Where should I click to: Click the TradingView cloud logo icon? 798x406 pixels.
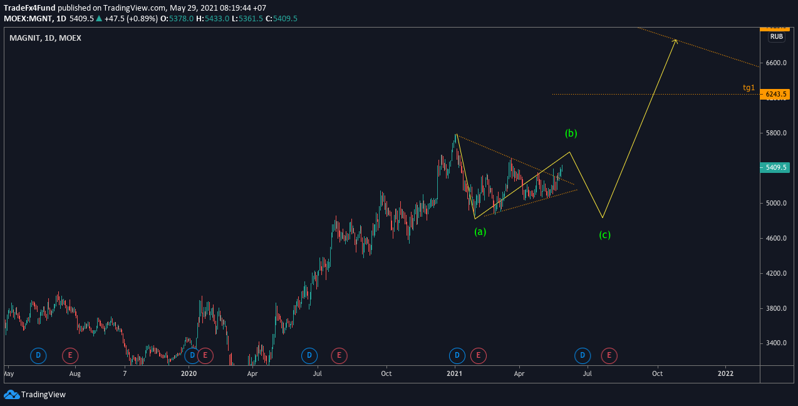11,395
